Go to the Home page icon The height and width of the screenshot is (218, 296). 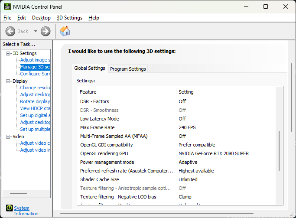[x=65, y=31]
